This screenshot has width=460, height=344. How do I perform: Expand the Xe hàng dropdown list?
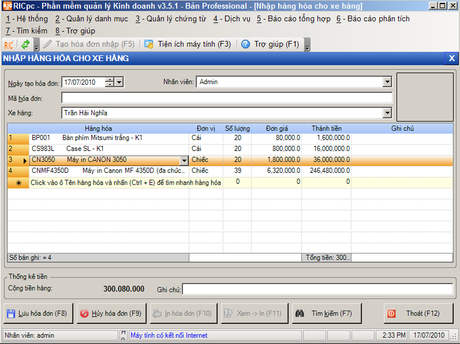pos(387,113)
